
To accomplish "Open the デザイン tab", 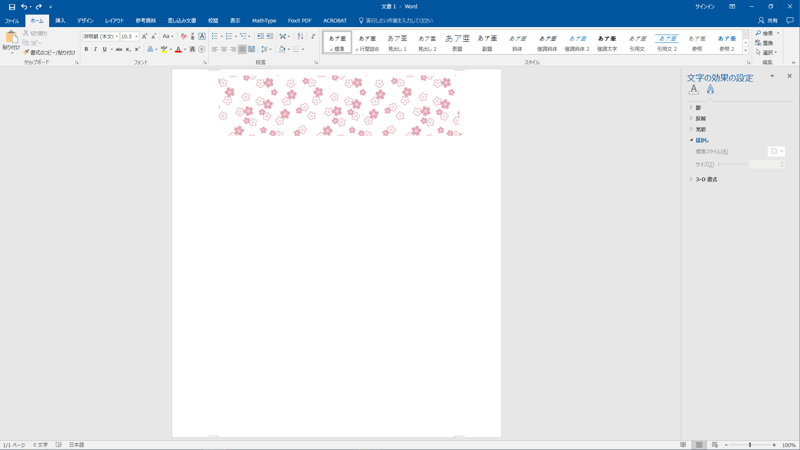I will [85, 20].
